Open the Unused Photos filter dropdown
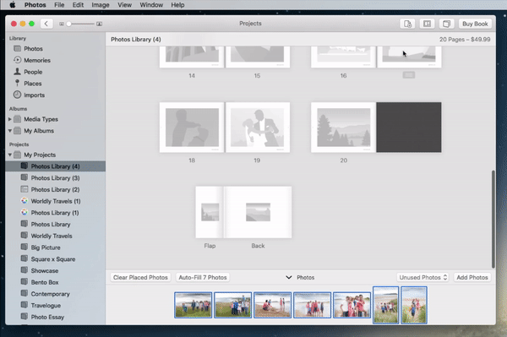Image resolution: width=507 pixels, height=337 pixels. click(423, 278)
